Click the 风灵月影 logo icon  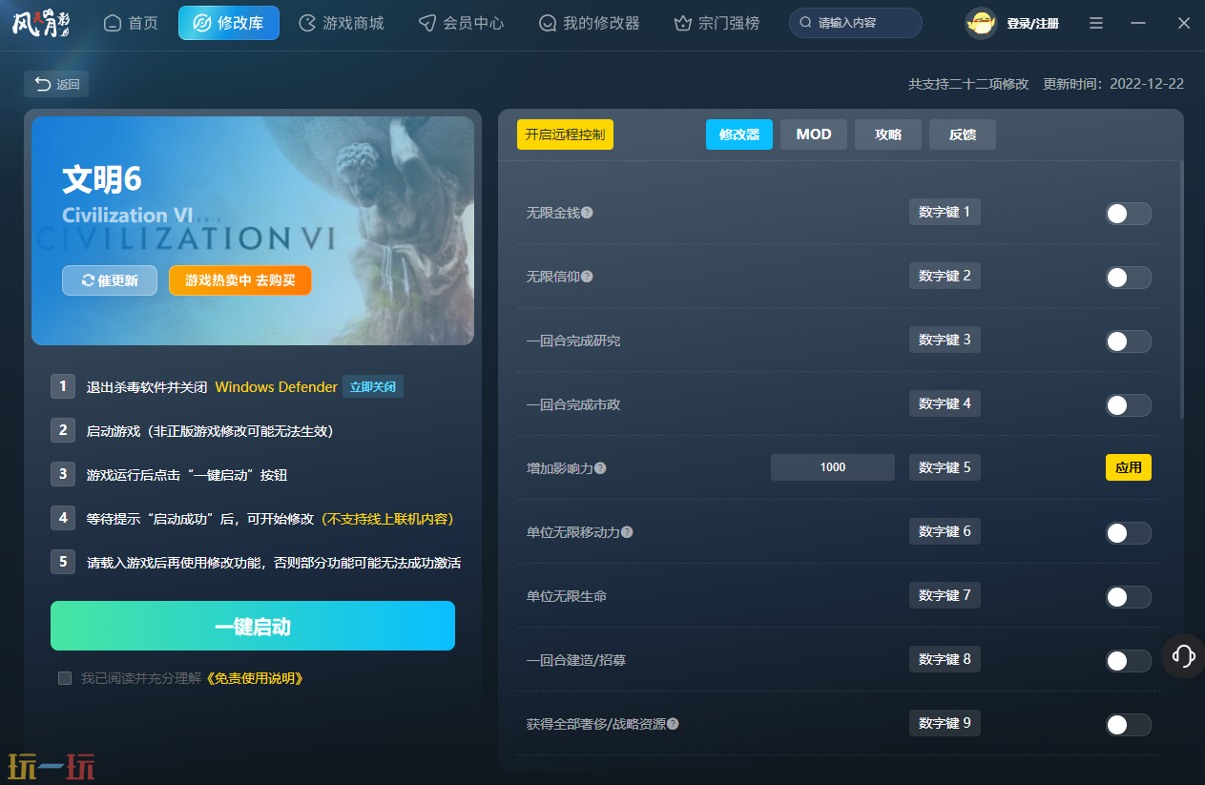coord(41,23)
